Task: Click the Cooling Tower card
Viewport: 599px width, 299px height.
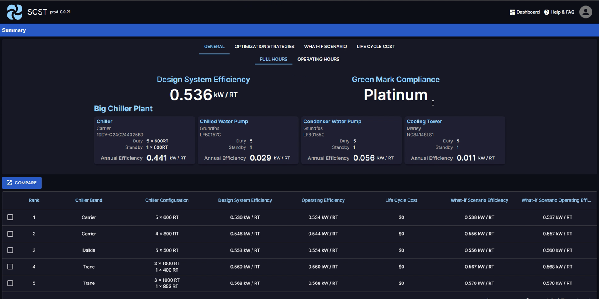Action: click(455, 140)
